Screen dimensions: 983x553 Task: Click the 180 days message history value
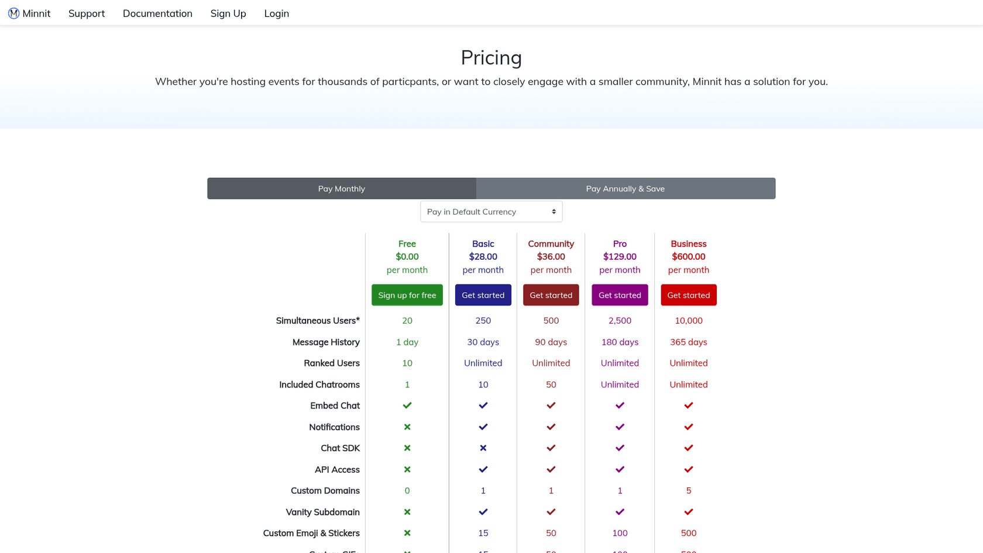[x=620, y=342]
